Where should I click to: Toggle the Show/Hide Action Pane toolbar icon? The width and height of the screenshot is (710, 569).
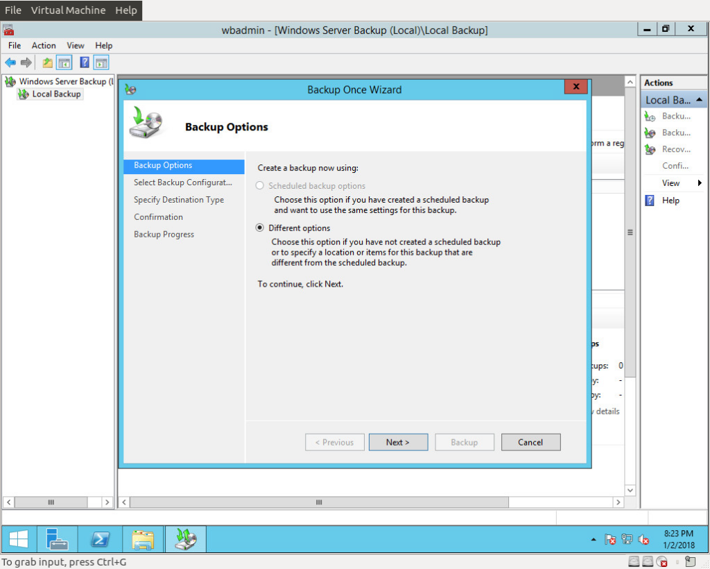101,62
